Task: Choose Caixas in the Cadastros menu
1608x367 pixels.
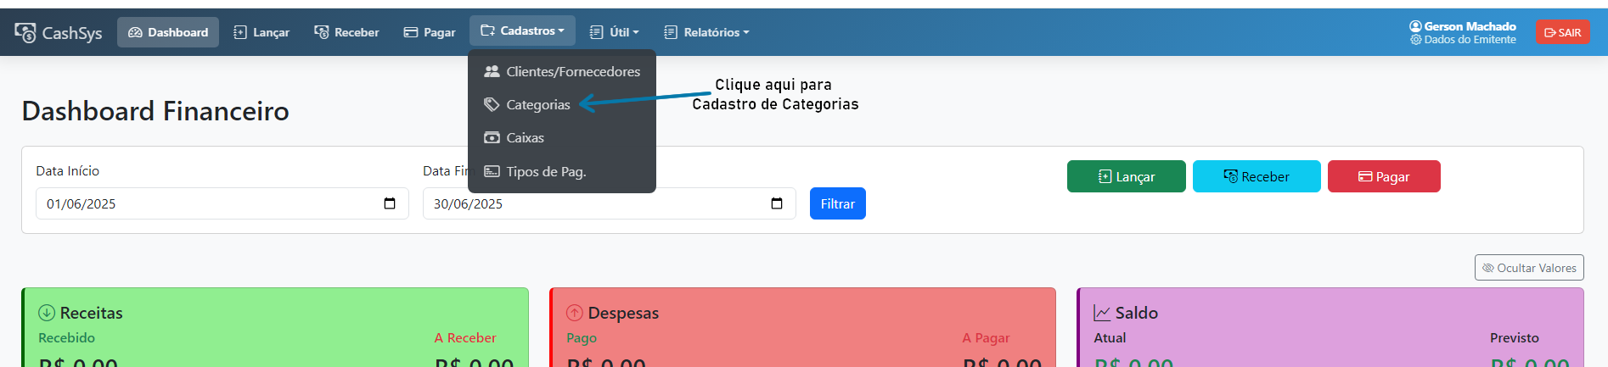Action: tap(562, 137)
